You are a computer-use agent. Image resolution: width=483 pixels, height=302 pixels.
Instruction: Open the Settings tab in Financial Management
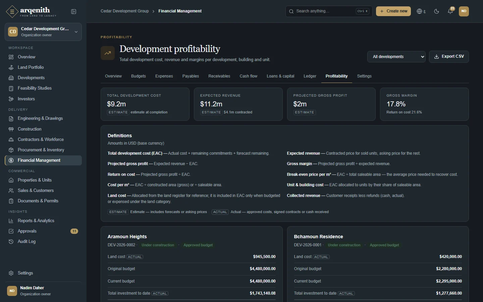tap(364, 76)
